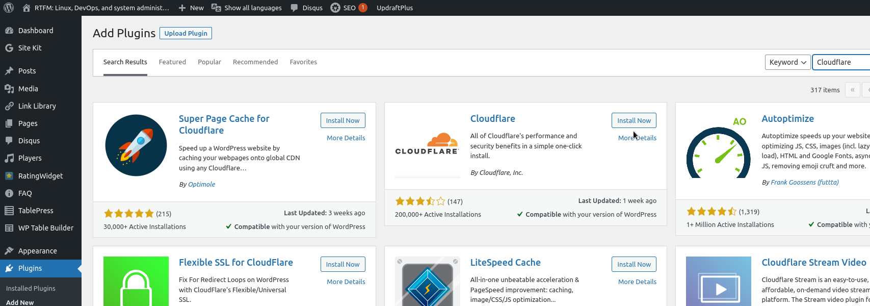Switch to the Popular tab
The image size is (870, 306).
[209, 62]
